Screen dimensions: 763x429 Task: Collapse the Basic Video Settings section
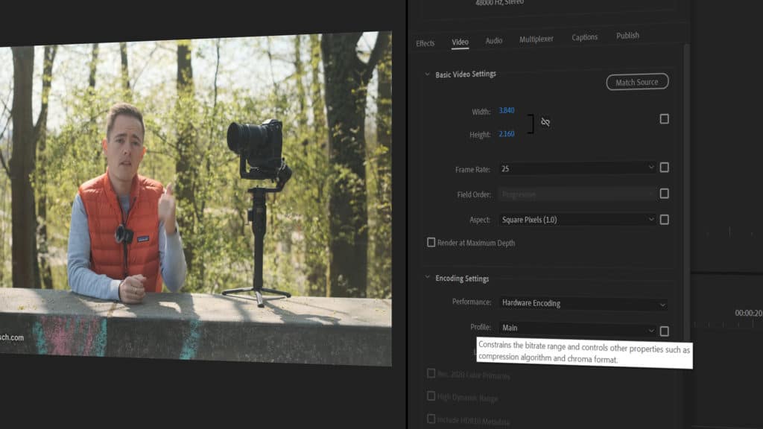427,74
